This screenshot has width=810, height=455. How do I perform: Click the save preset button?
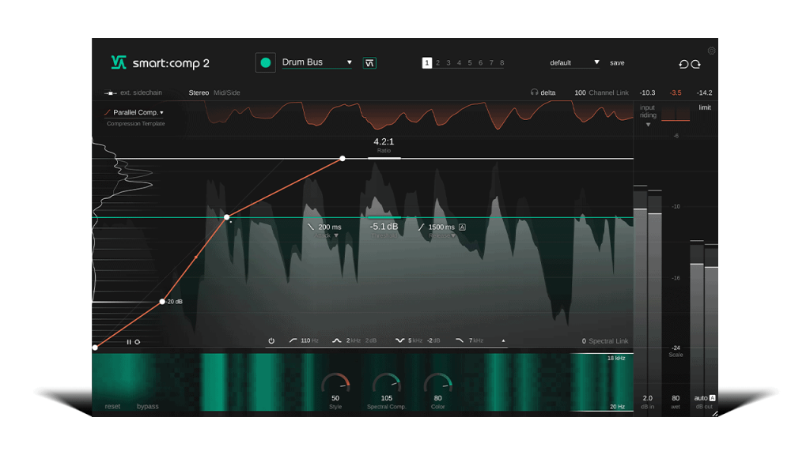point(617,63)
